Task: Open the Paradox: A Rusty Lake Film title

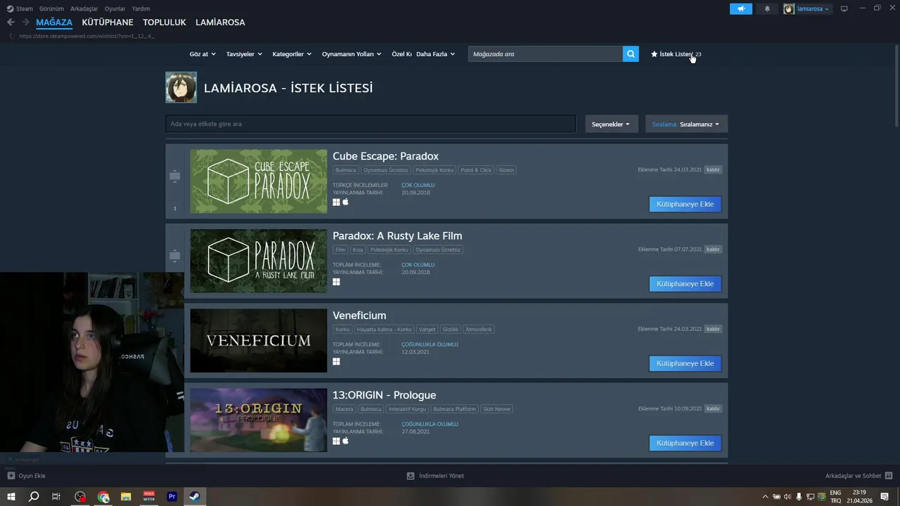Action: tap(397, 236)
